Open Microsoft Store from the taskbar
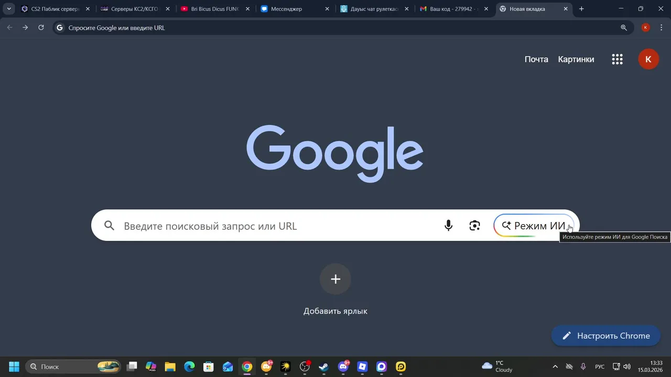Viewport: 671px width, 377px height. [209, 367]
